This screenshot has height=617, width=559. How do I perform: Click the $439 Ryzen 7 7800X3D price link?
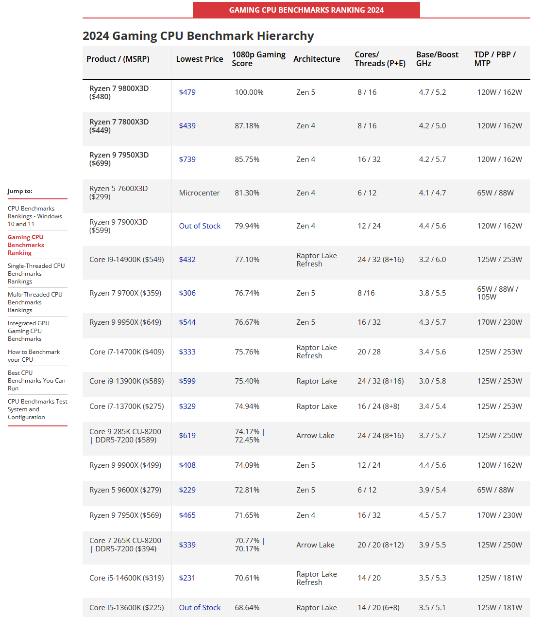(187, 126)
